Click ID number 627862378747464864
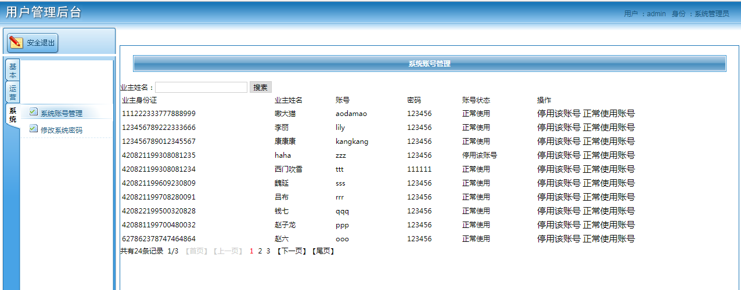Viewport: 741px width, 290px height. click(x=159, y=238)
